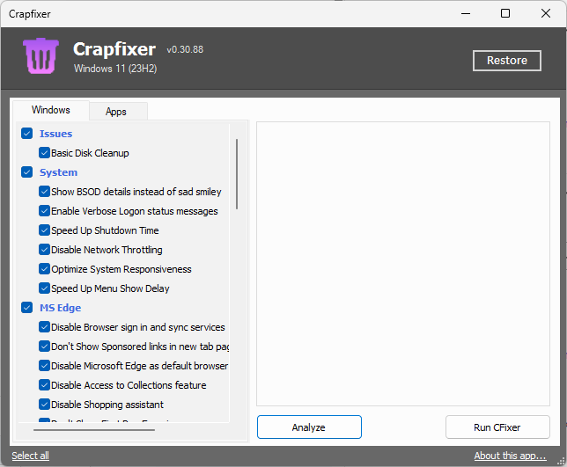The width and height of the screenshot is (567, 467).
Task: Toggle Show BSOD details instead of sad smiley
Action: coord(44,192)
